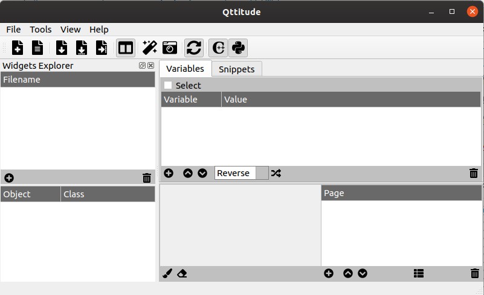Click the camera screenshot toolbar icon
This screenshot has width=484, height=295.
tap(170, 48)
